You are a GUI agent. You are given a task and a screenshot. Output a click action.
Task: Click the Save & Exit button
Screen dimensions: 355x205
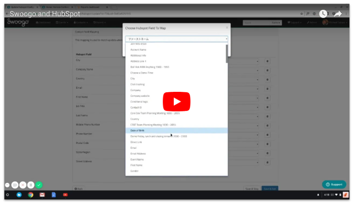point(270,189)
